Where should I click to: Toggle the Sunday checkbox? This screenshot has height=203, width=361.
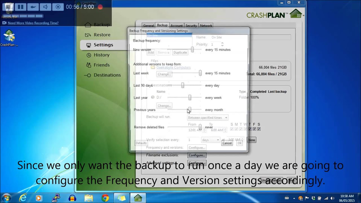click(232, 129)
